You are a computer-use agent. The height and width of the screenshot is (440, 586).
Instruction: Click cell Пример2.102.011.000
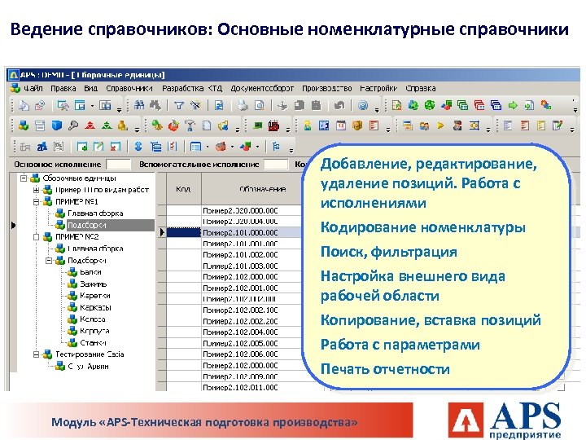(251, 387)
